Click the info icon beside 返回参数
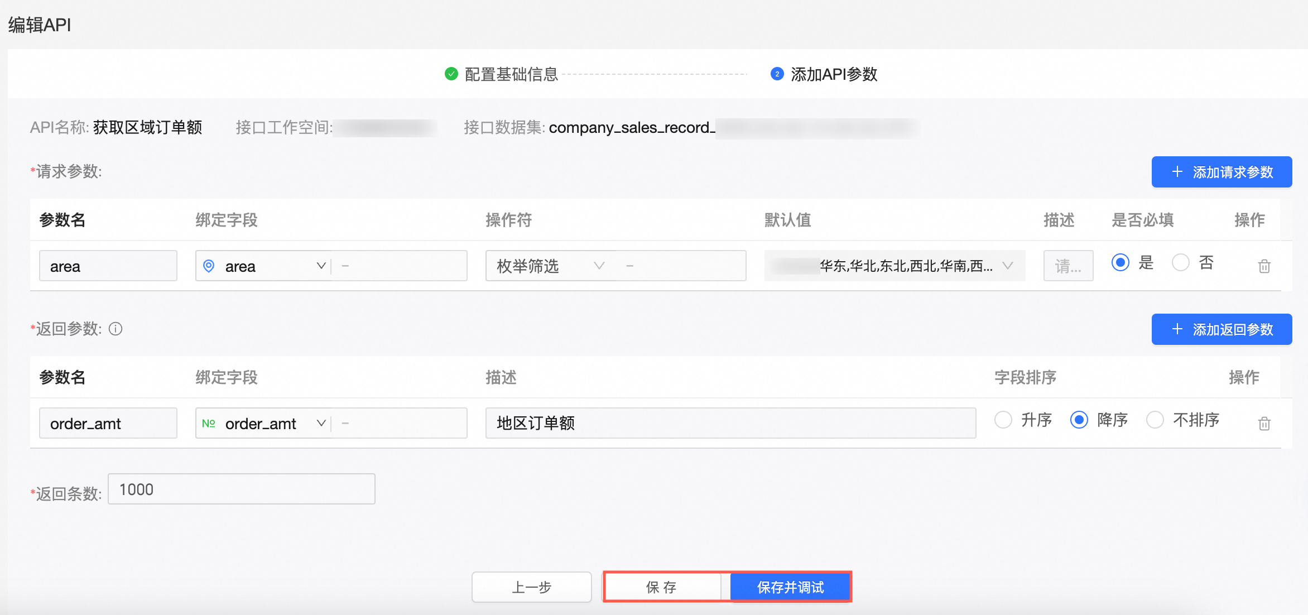This screenshot has width=1308, height=615. (x=116, y=329)
